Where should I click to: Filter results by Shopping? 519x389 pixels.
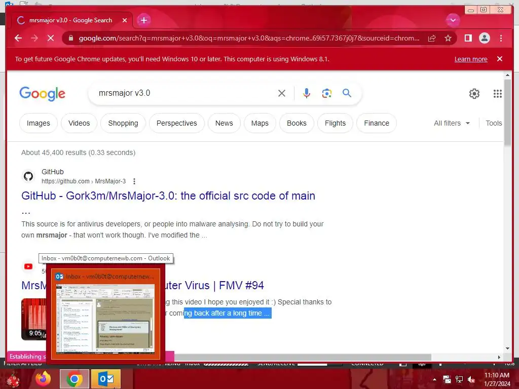pyautogui.click(x=123, y=123)
